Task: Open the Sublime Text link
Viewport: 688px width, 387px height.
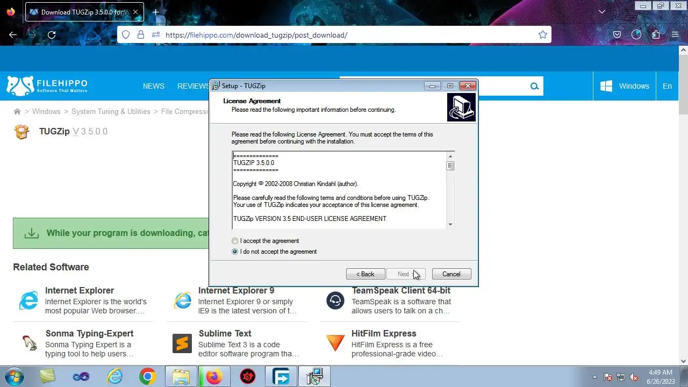Action: point(225,334)
